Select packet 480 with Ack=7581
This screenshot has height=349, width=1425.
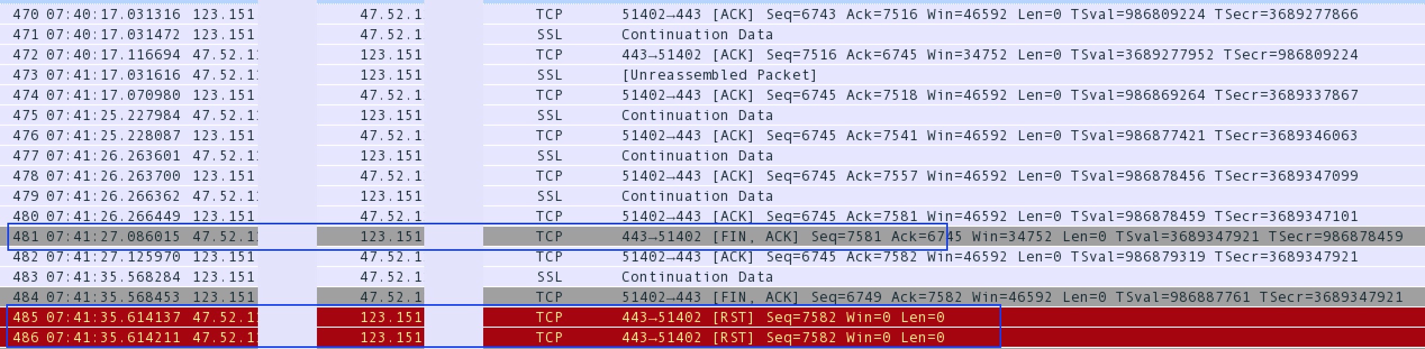(712, 216)
